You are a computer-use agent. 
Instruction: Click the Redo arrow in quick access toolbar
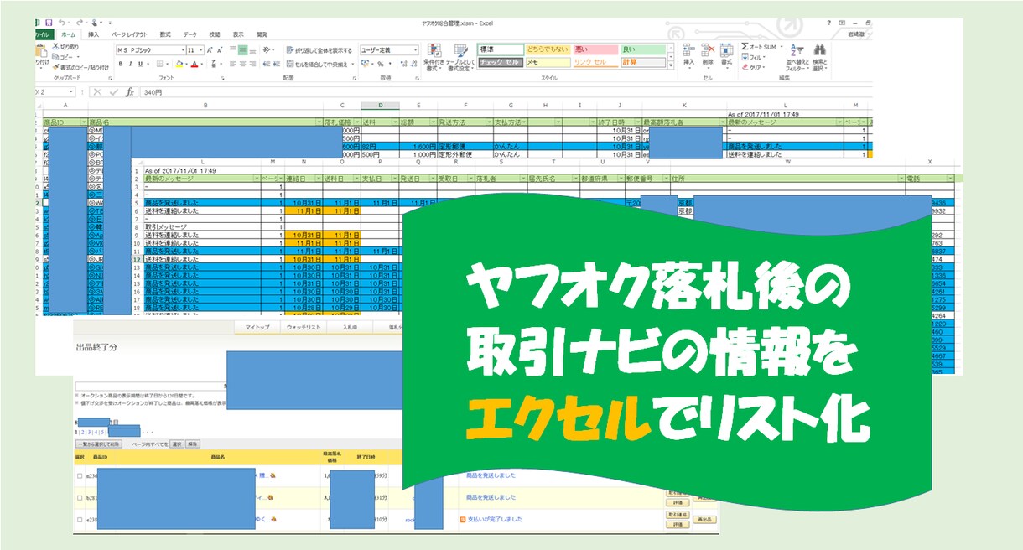(79, 23)
